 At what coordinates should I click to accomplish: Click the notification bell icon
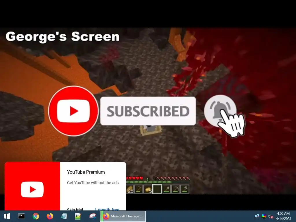point(220,111)
